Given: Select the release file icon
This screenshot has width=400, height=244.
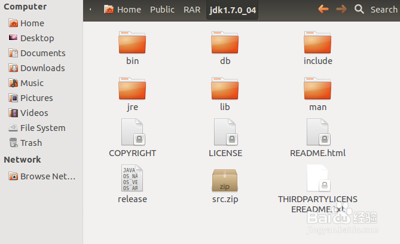Looking at the screenshot, I should tap(132, 178).
